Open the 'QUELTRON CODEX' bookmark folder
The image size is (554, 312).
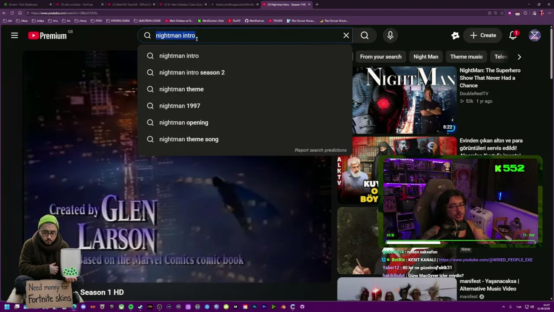(x=147, y=20)
